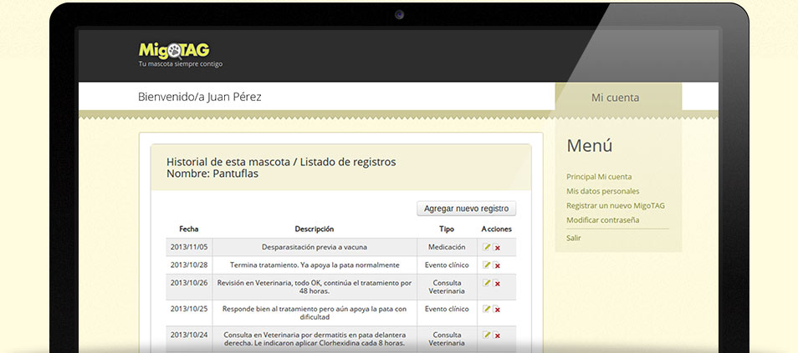The image size is (798, 353).
Task: Edit the 2013/11/05 Desparasitación record
Action: pos(487,247)
